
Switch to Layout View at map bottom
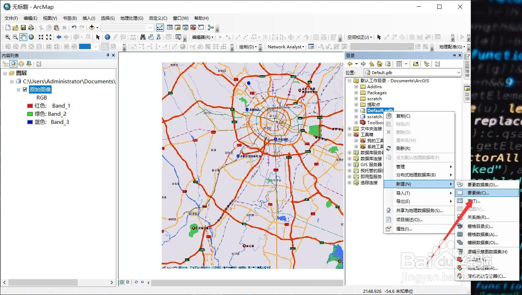pos(128,282)
